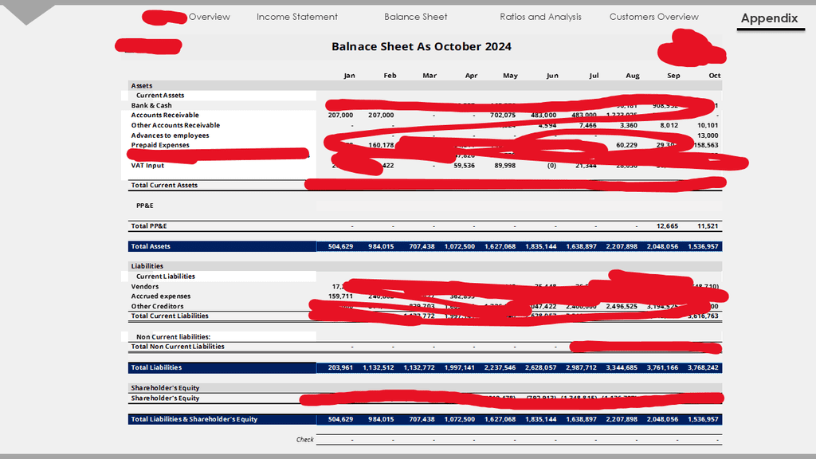The height and width of the screenshot is (459, 816).
Task: Select Other Accounts Receivable Oct value 10,101
Action: tap(708, 125)
